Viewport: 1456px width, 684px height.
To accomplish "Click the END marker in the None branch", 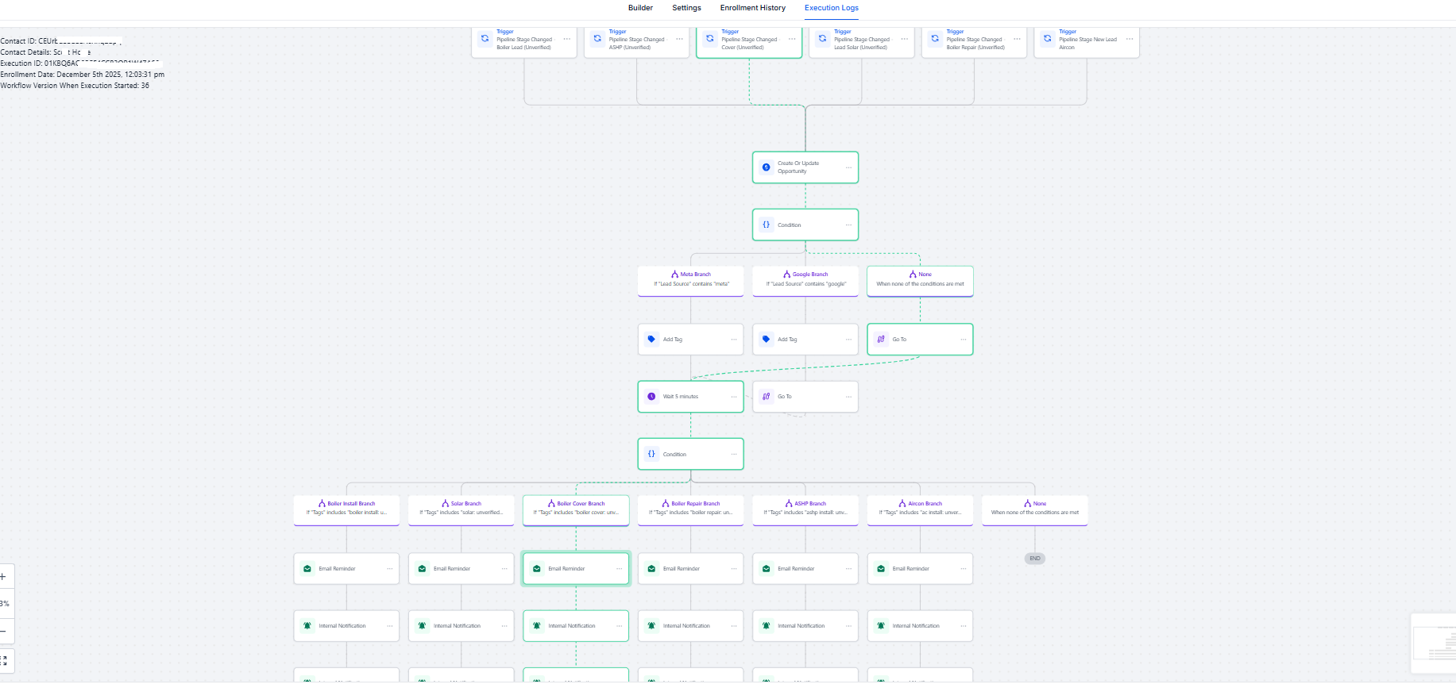I will tap(1035, 559).
